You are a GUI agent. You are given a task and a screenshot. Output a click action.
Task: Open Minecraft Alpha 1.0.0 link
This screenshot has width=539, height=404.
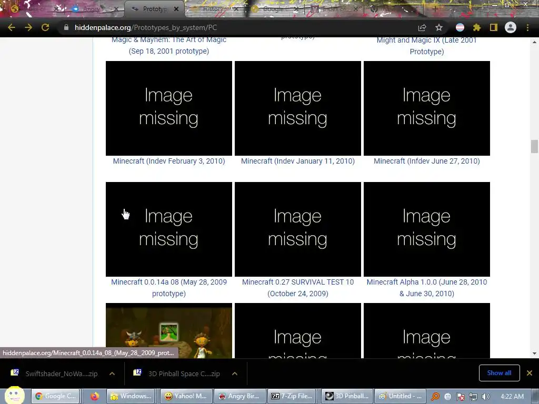click(426, 288)
